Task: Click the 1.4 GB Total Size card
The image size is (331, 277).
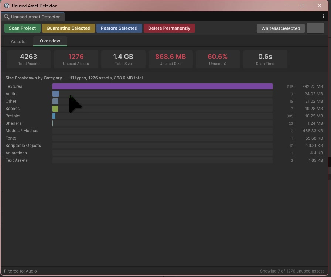Action: [x=123, y=59]
